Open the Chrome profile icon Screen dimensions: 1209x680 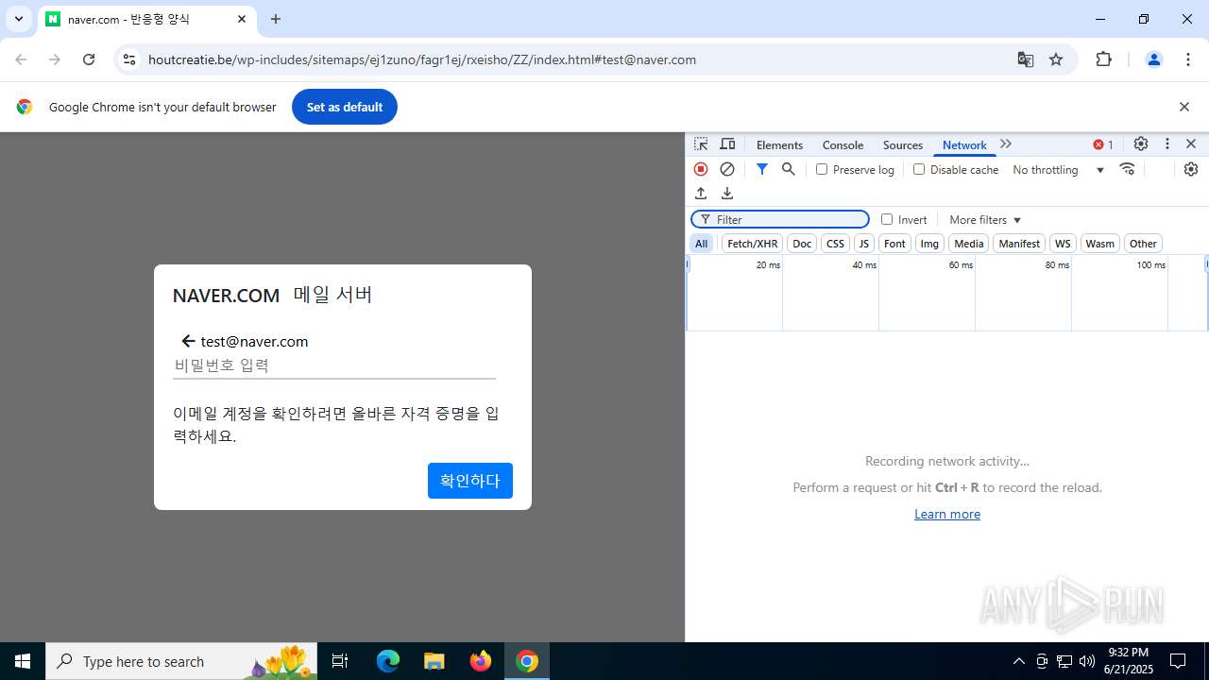[1153, 59]
